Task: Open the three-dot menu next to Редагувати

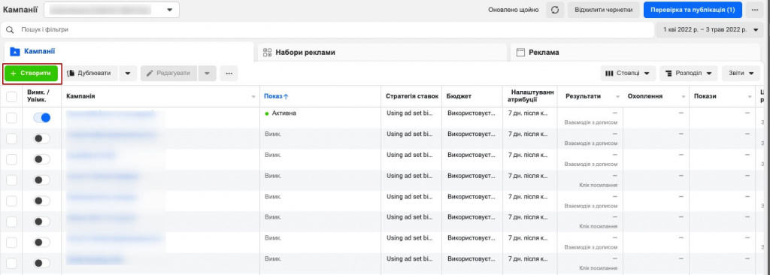Action: coord(229,73)
